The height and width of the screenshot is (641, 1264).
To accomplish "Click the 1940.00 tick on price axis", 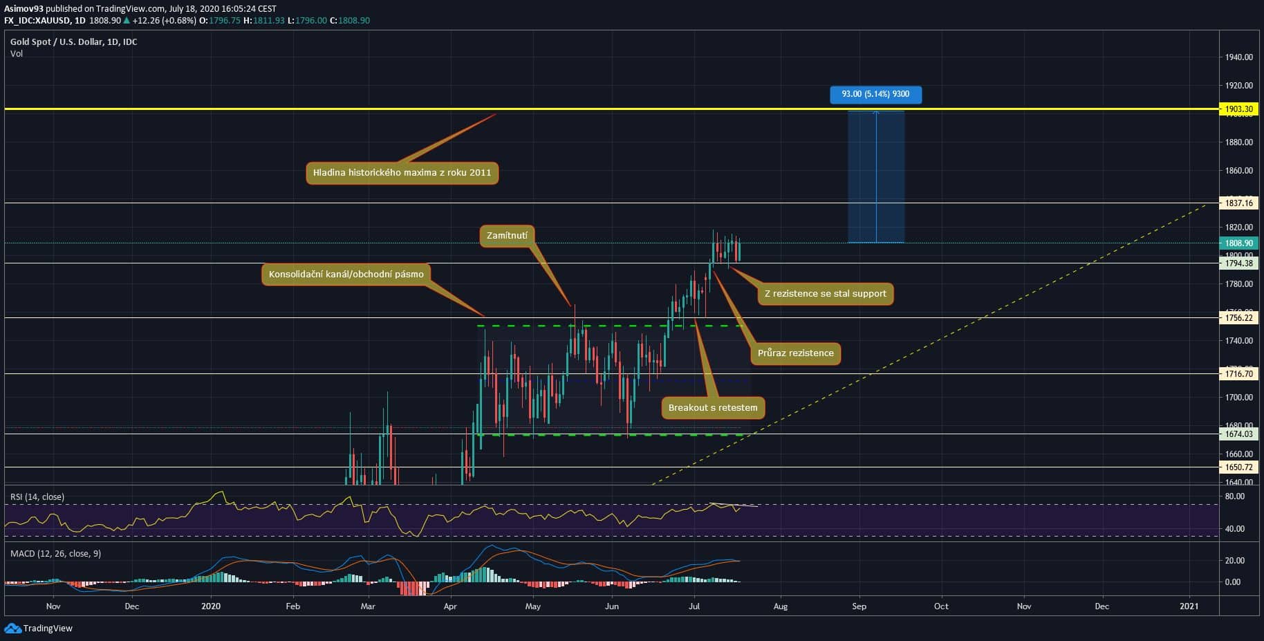I will coord(1238,57).
